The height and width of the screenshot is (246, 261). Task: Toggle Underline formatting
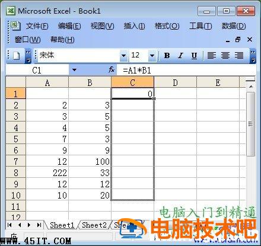pyautogui.click(x=194, y=56)
